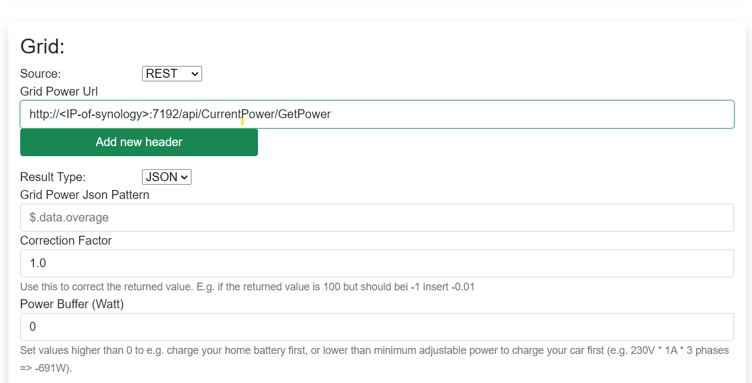Click the Correction Factor input showing 1.0
The image size is (752, 383).
377,262
